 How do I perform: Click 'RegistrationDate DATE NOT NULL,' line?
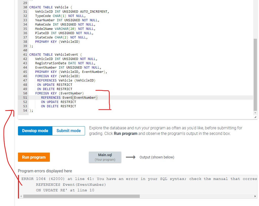coord(65,63)
